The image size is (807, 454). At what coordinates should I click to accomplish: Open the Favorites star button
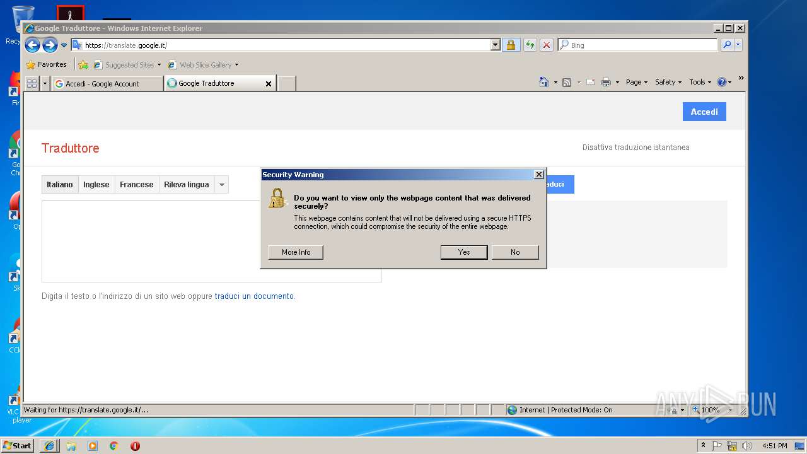[x=46, y=64]
